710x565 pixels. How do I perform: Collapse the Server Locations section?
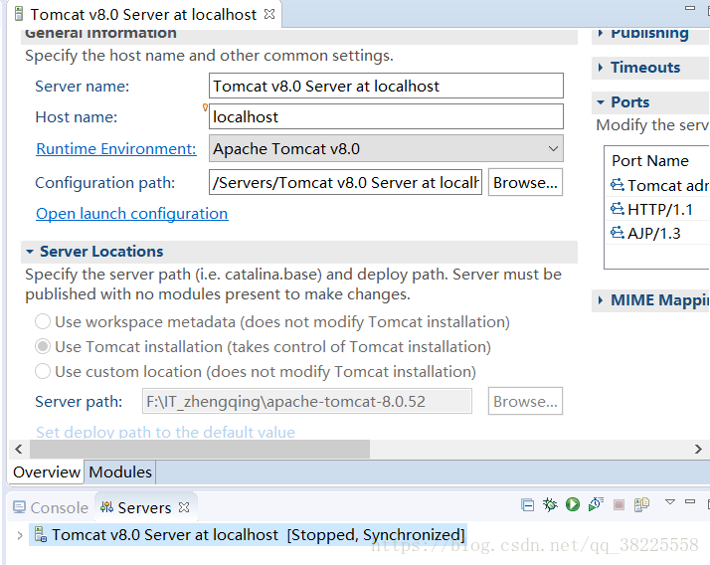tap(30, 252)
